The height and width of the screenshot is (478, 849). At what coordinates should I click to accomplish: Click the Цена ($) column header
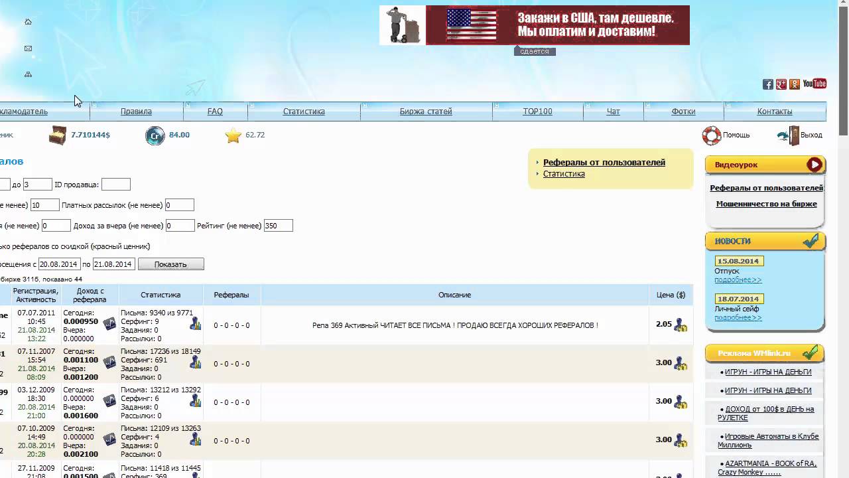tap(671, 295)
